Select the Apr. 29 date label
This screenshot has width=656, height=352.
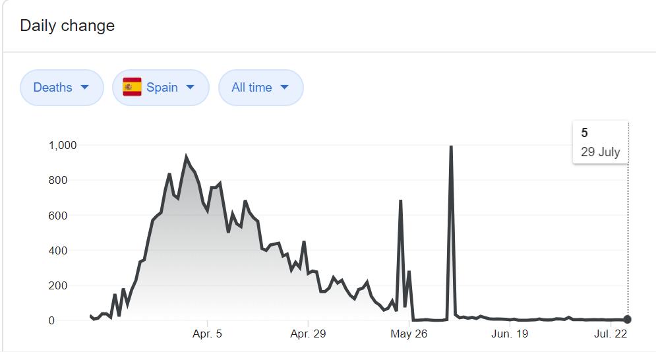(x=309, y=334)
